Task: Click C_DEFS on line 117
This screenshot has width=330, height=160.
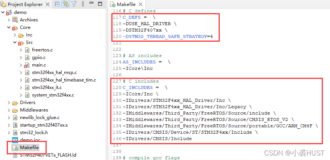Action: pos(132,17)
